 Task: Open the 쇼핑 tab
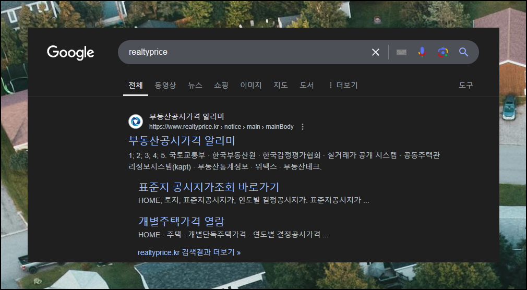pyautogui.click(x=221, y=85)
